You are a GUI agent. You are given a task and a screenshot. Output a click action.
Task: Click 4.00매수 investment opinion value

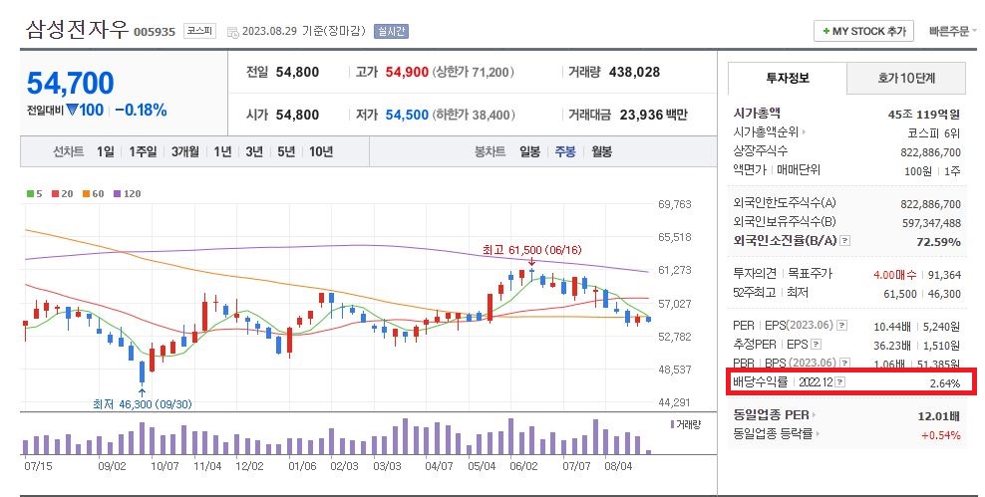(x=894, y=275)
